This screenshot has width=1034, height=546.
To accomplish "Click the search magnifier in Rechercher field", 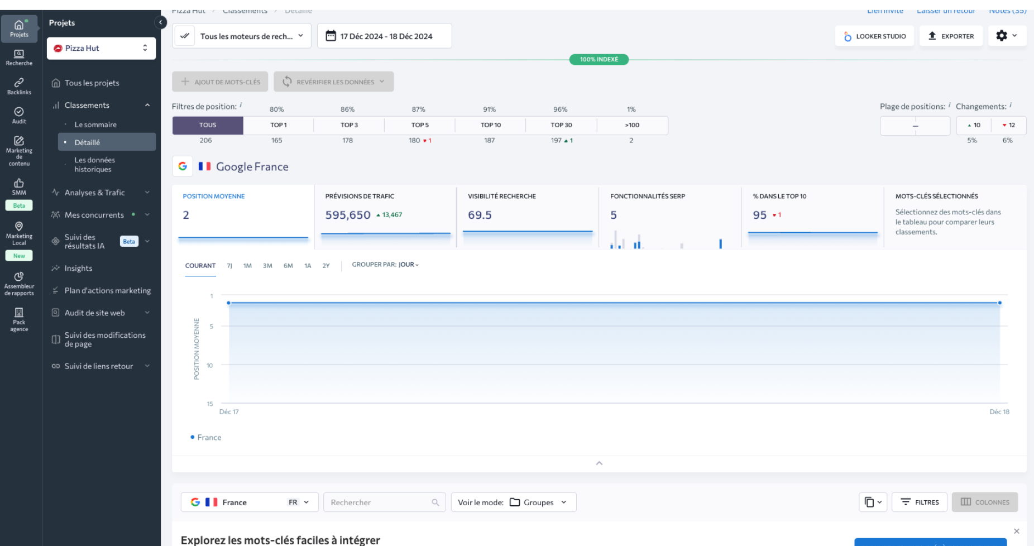I will pos(435,502).
